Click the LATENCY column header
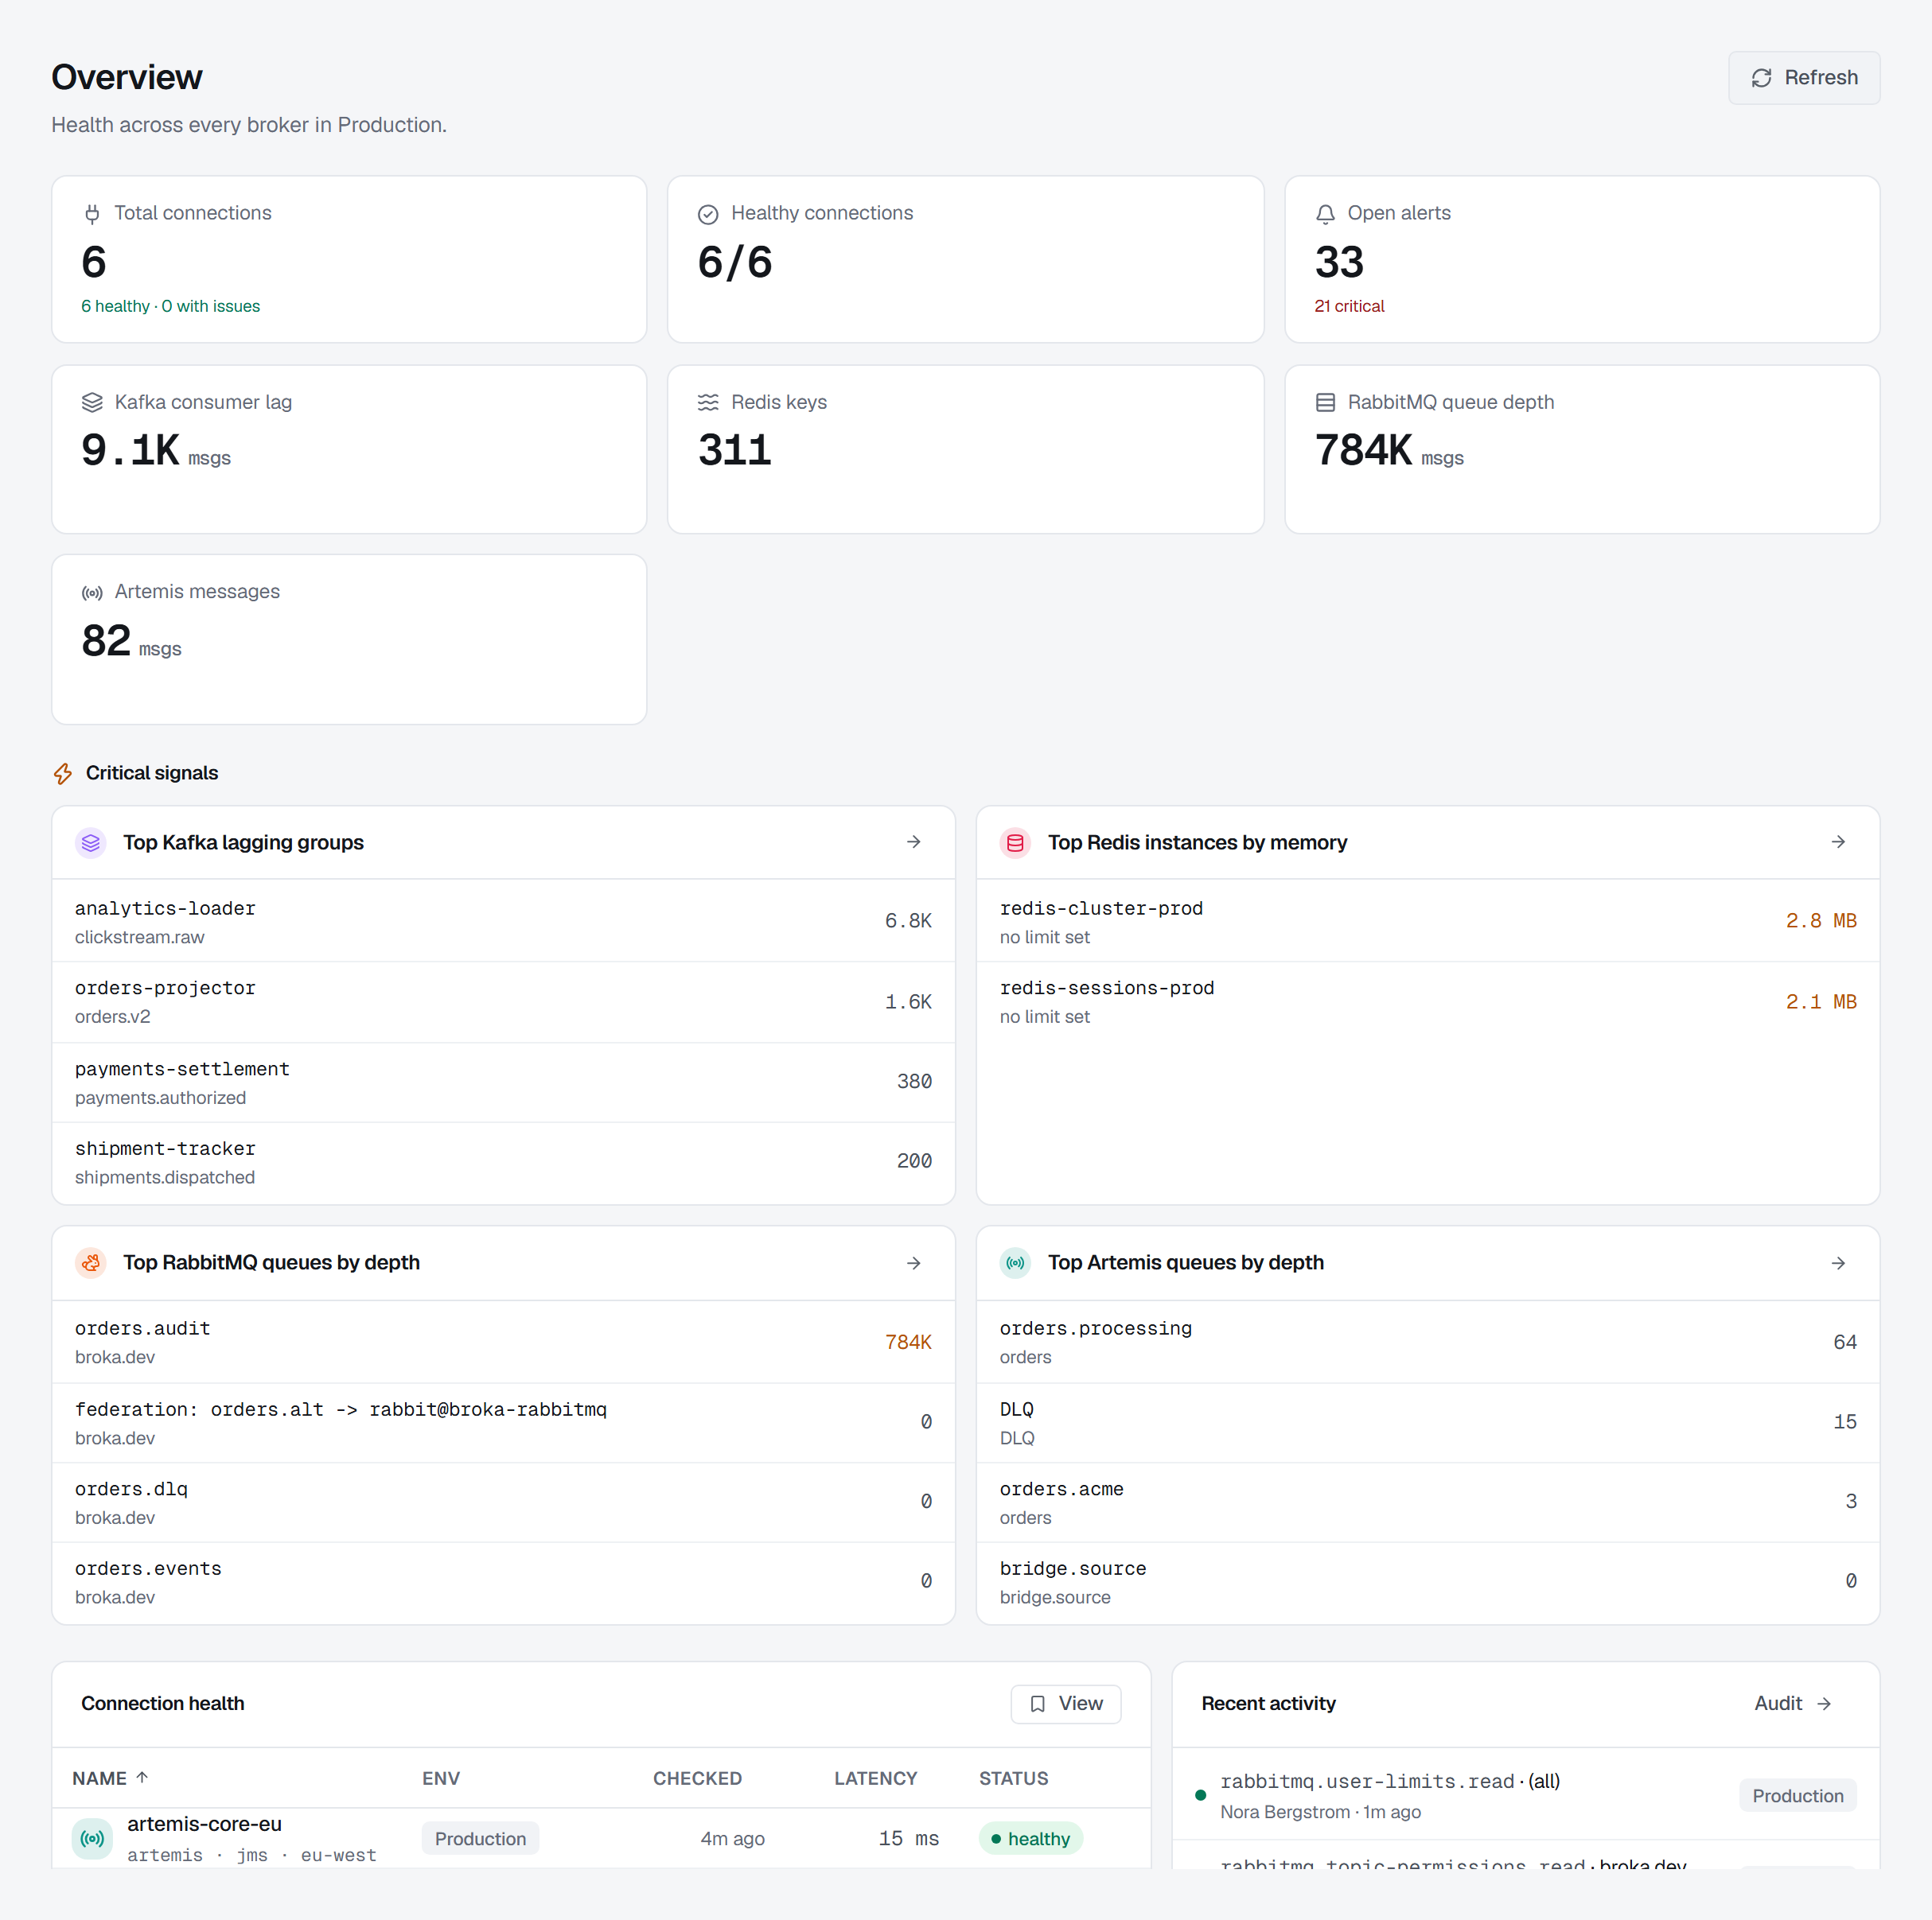Image resolution: width=1932 pixels, height=1920 pixels. pyautogui.click(x=875, y=1779)
